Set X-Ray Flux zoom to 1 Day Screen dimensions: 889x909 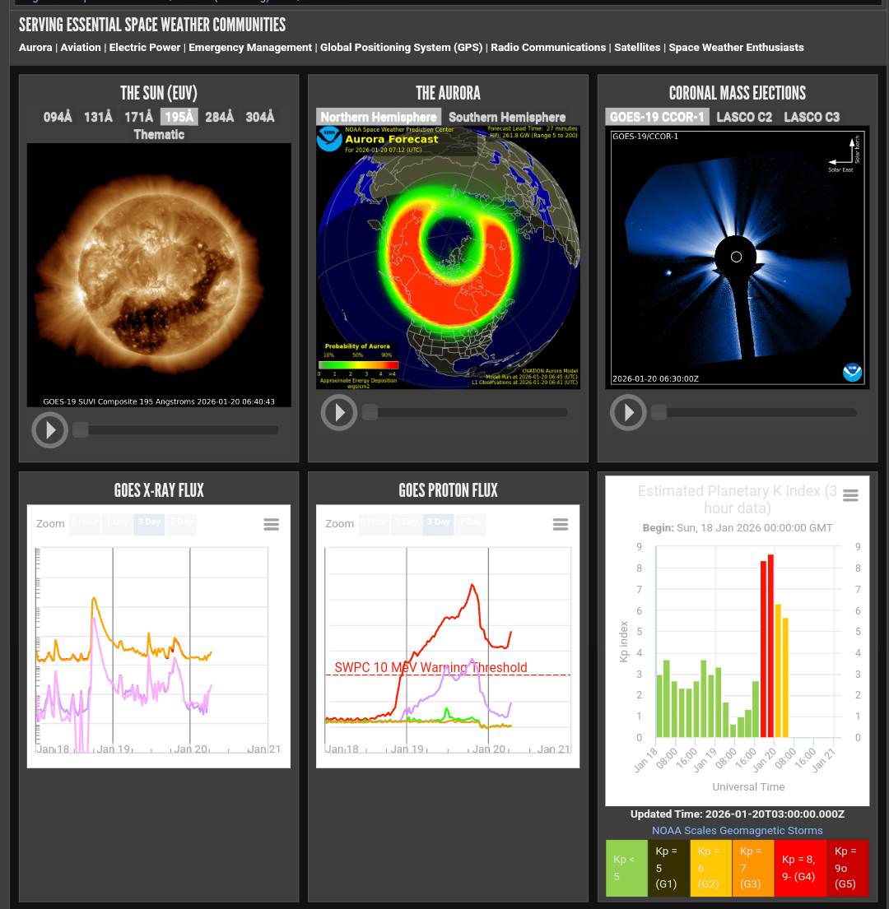pyautogui.click(x=118, y=523)
